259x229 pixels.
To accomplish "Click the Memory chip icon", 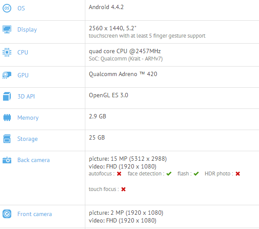I will [x=7, y=118].
